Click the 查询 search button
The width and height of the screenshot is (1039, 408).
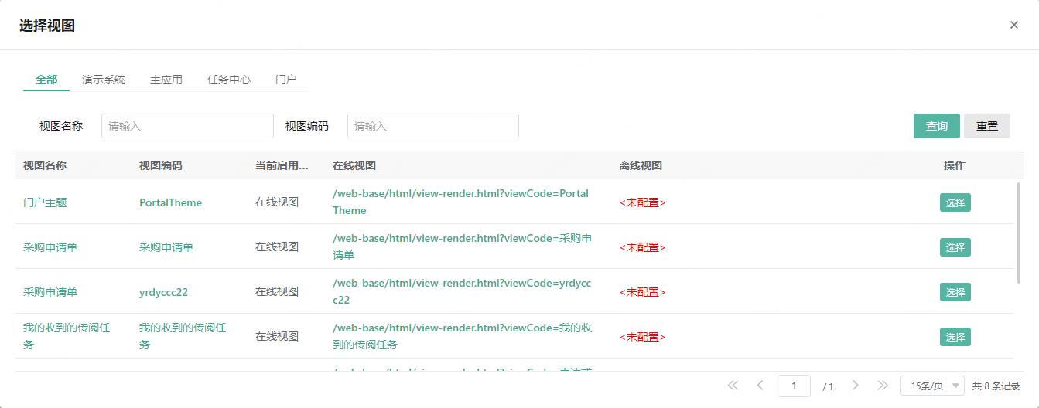pyautogui.click(x=937, y=126)
